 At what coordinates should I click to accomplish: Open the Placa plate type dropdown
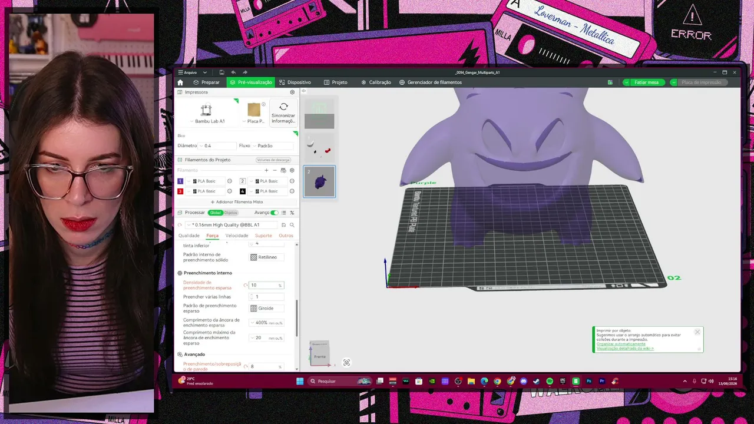click(254, 121)
